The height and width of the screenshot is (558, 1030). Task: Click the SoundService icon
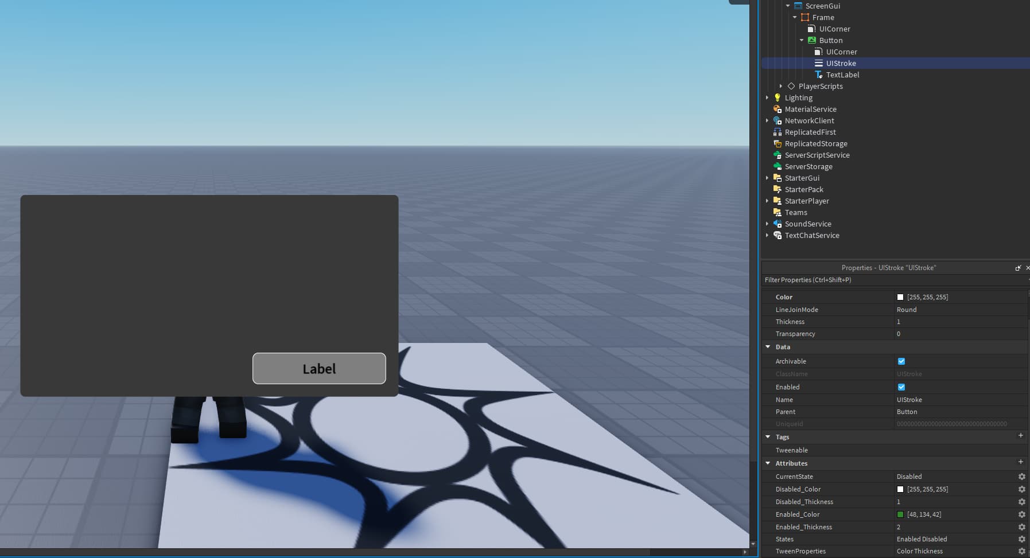pyautogui.click(x=778, y=224)
